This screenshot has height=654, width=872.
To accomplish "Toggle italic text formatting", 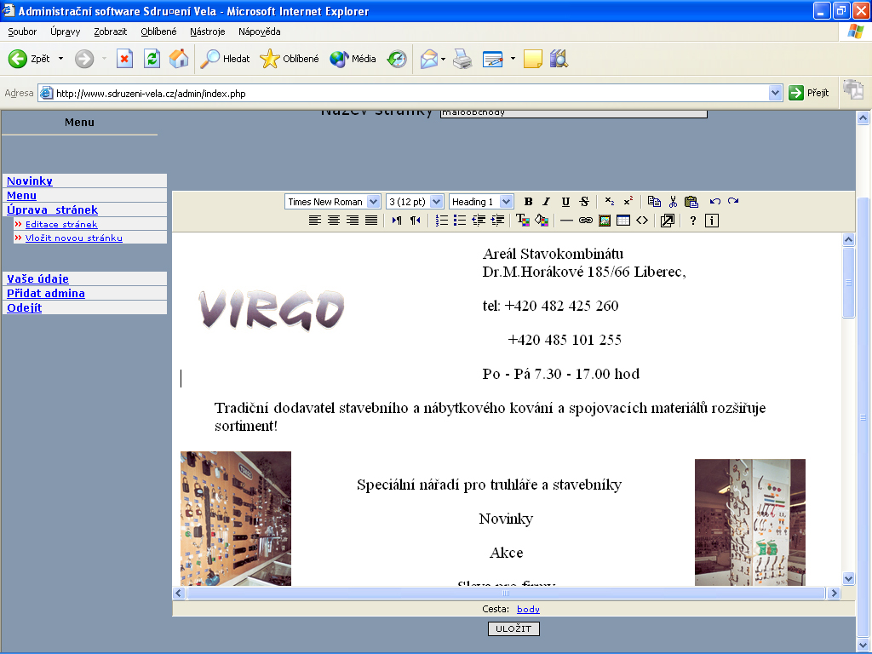I will click(x=546, y=202).
